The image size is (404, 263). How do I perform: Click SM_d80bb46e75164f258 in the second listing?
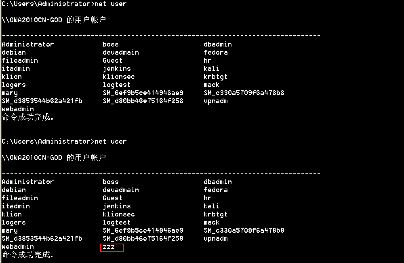[x=143, y=238]
